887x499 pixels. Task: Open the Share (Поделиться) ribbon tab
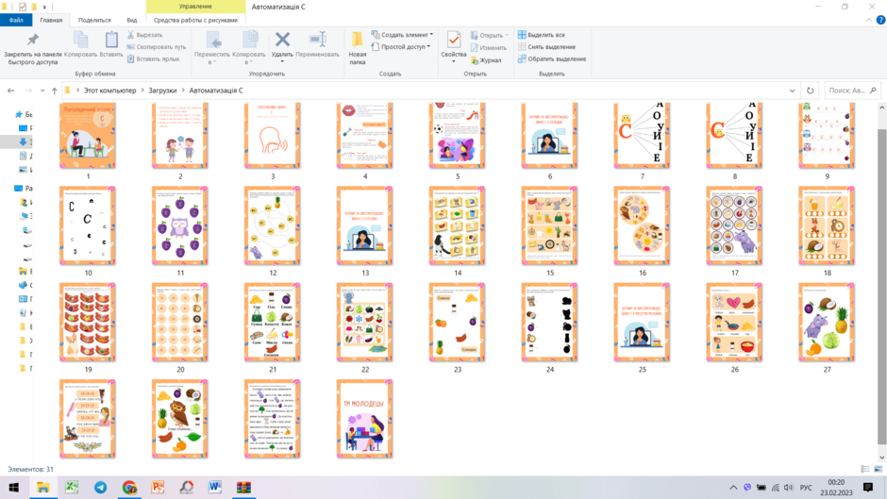click(x=94, y=20)
